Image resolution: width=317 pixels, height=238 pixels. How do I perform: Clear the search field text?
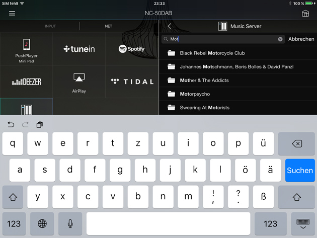[280, 39]
